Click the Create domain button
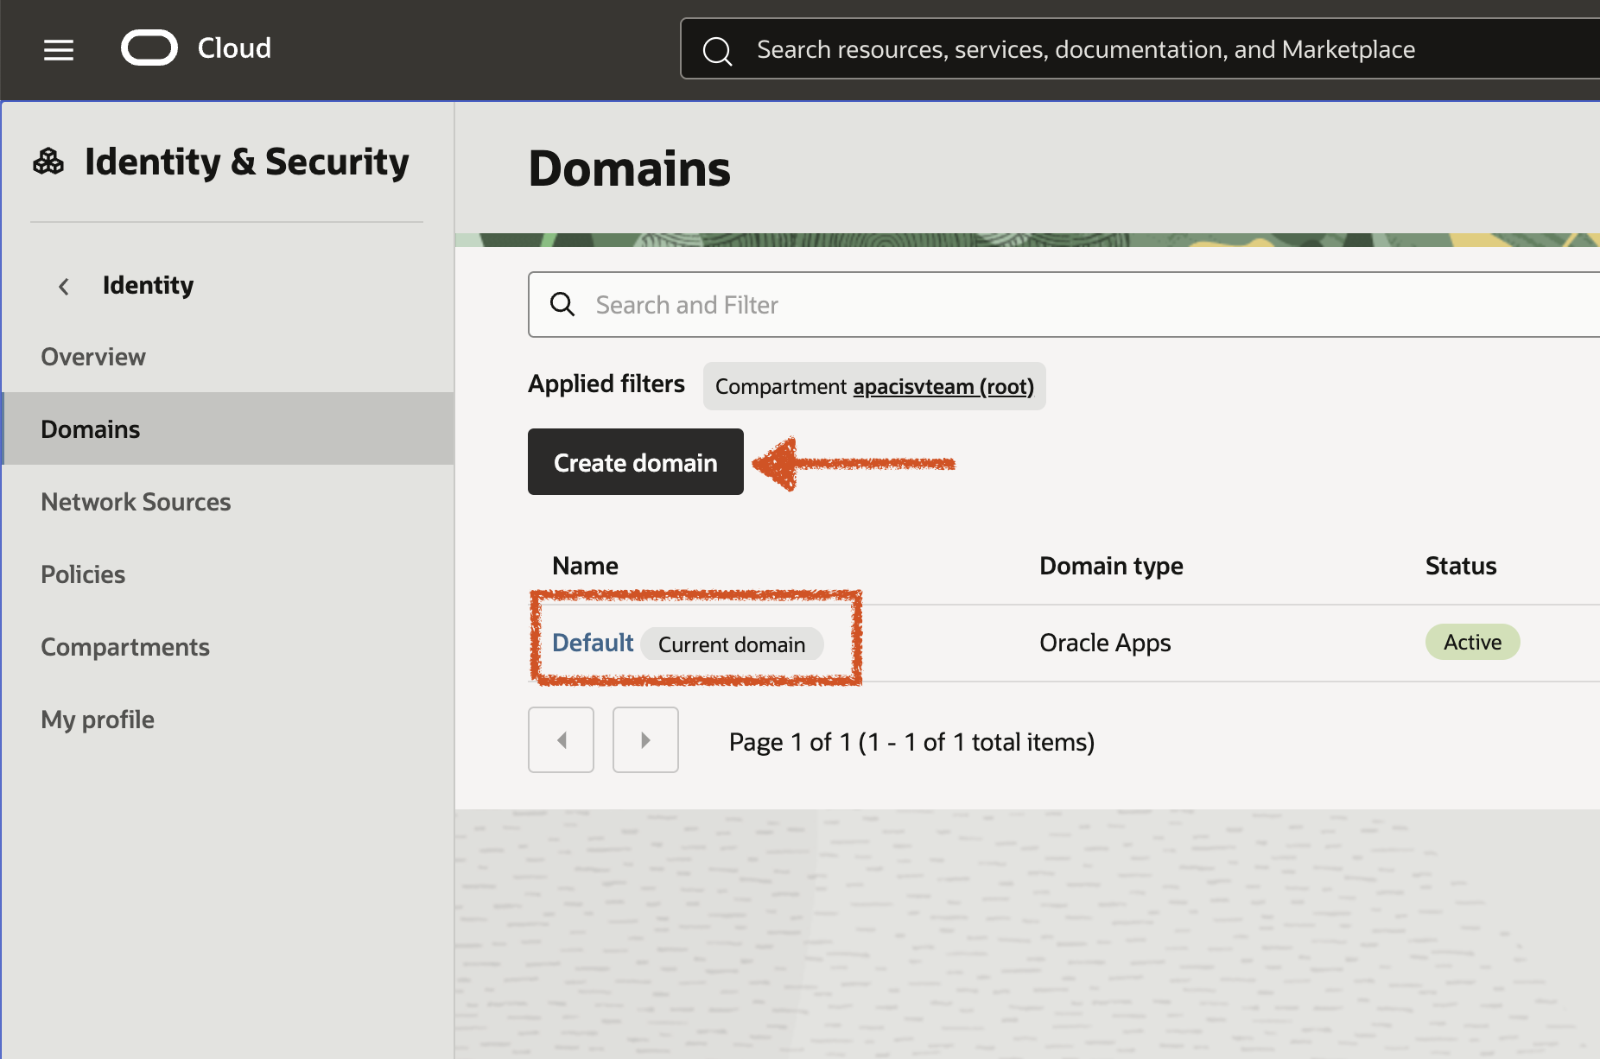This screenshot has width=1600, height=1059. [635, 462]
